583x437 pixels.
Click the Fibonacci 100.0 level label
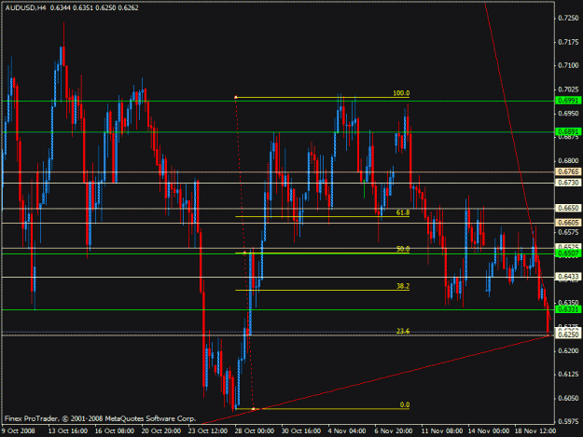401,93
